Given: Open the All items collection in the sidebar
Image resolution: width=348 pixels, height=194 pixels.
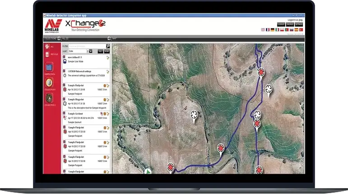Looking at the screenshot, I should point(49,46).
